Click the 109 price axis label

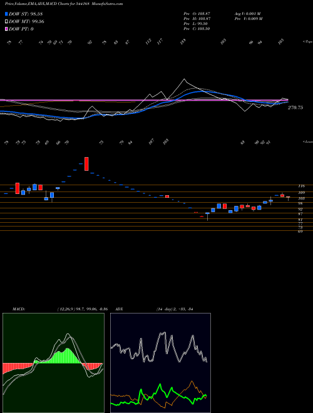coord(301,193)
